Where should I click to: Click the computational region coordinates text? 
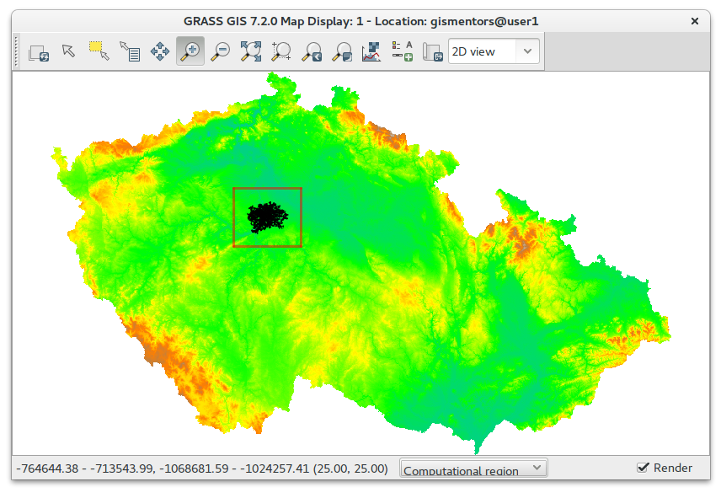[x=202, y=469]
